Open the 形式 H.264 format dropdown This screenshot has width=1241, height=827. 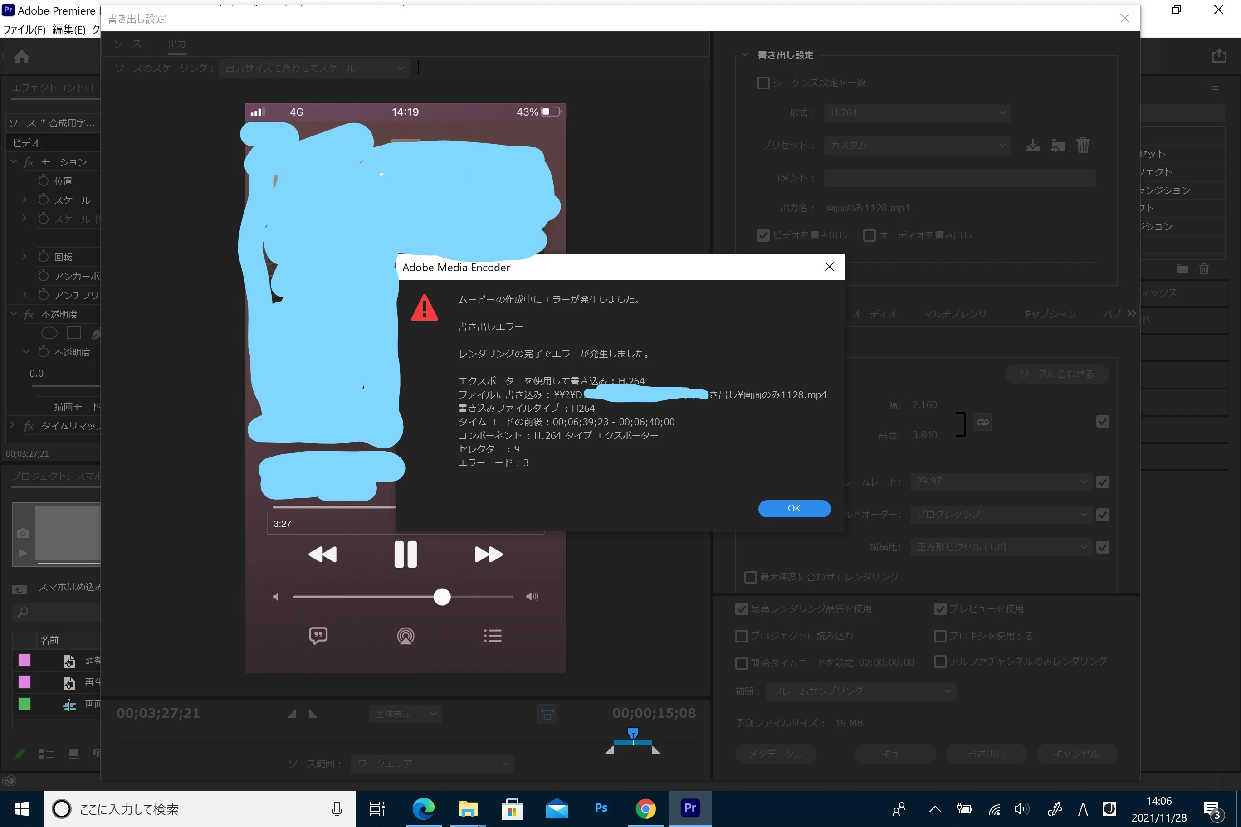coord(917,113)
